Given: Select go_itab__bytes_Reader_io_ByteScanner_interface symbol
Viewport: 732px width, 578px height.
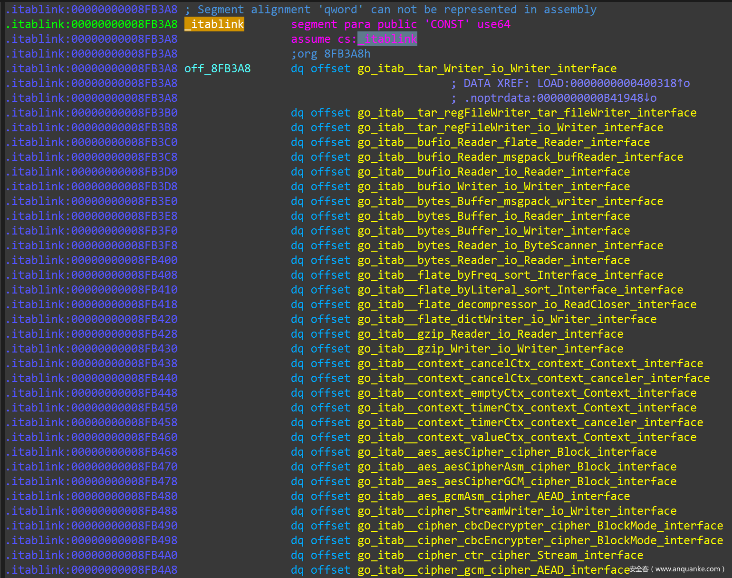Looking at the screenshot, I should click(x=510, y=245).
